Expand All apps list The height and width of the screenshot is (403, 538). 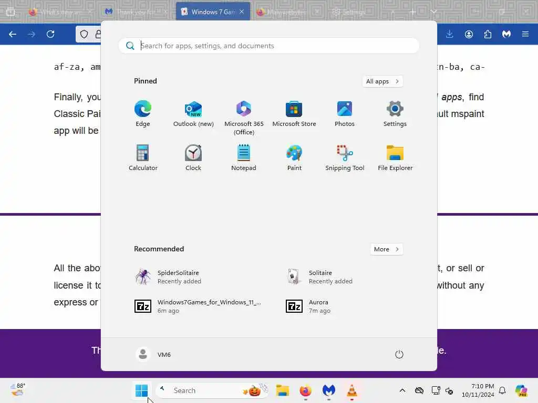pos(382,81)
